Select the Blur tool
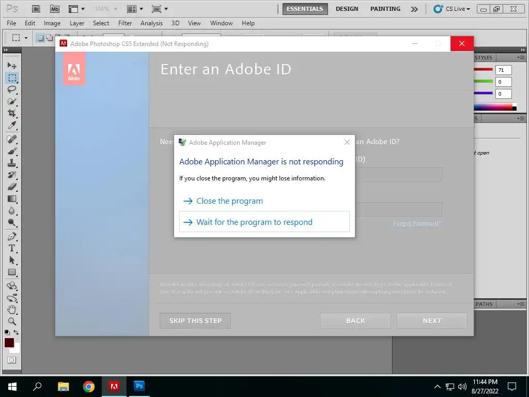 (12, 211)
